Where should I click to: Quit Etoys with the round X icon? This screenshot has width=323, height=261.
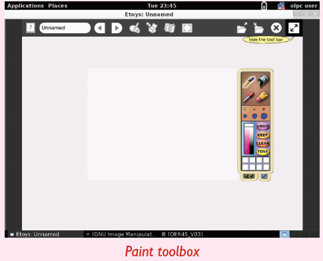click(276, 28)
